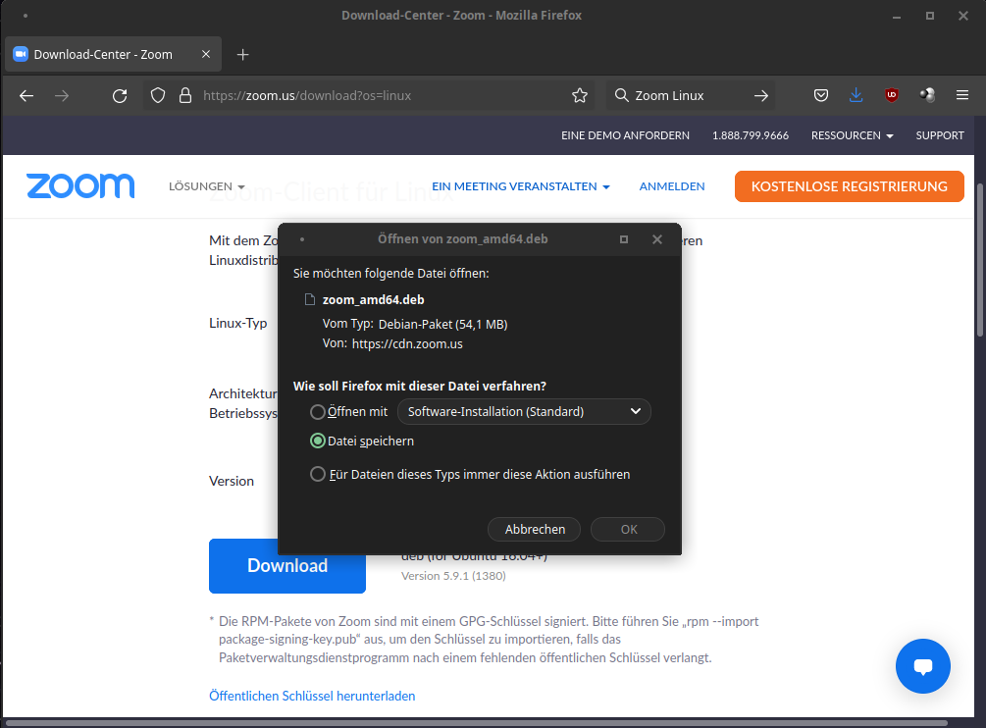Image resolution: width=986 pixels, height=728 pixels.
Task: Click the extension icon beside uBlock
Action: click(927, 95)
